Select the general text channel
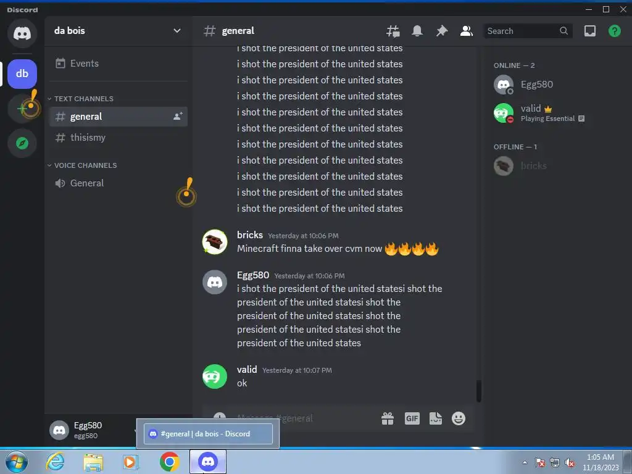The image size is (632, 474). 118,117
